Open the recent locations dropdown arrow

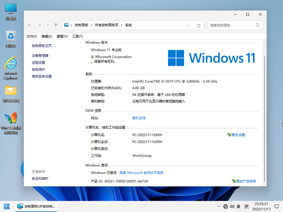tap(47, 25)
